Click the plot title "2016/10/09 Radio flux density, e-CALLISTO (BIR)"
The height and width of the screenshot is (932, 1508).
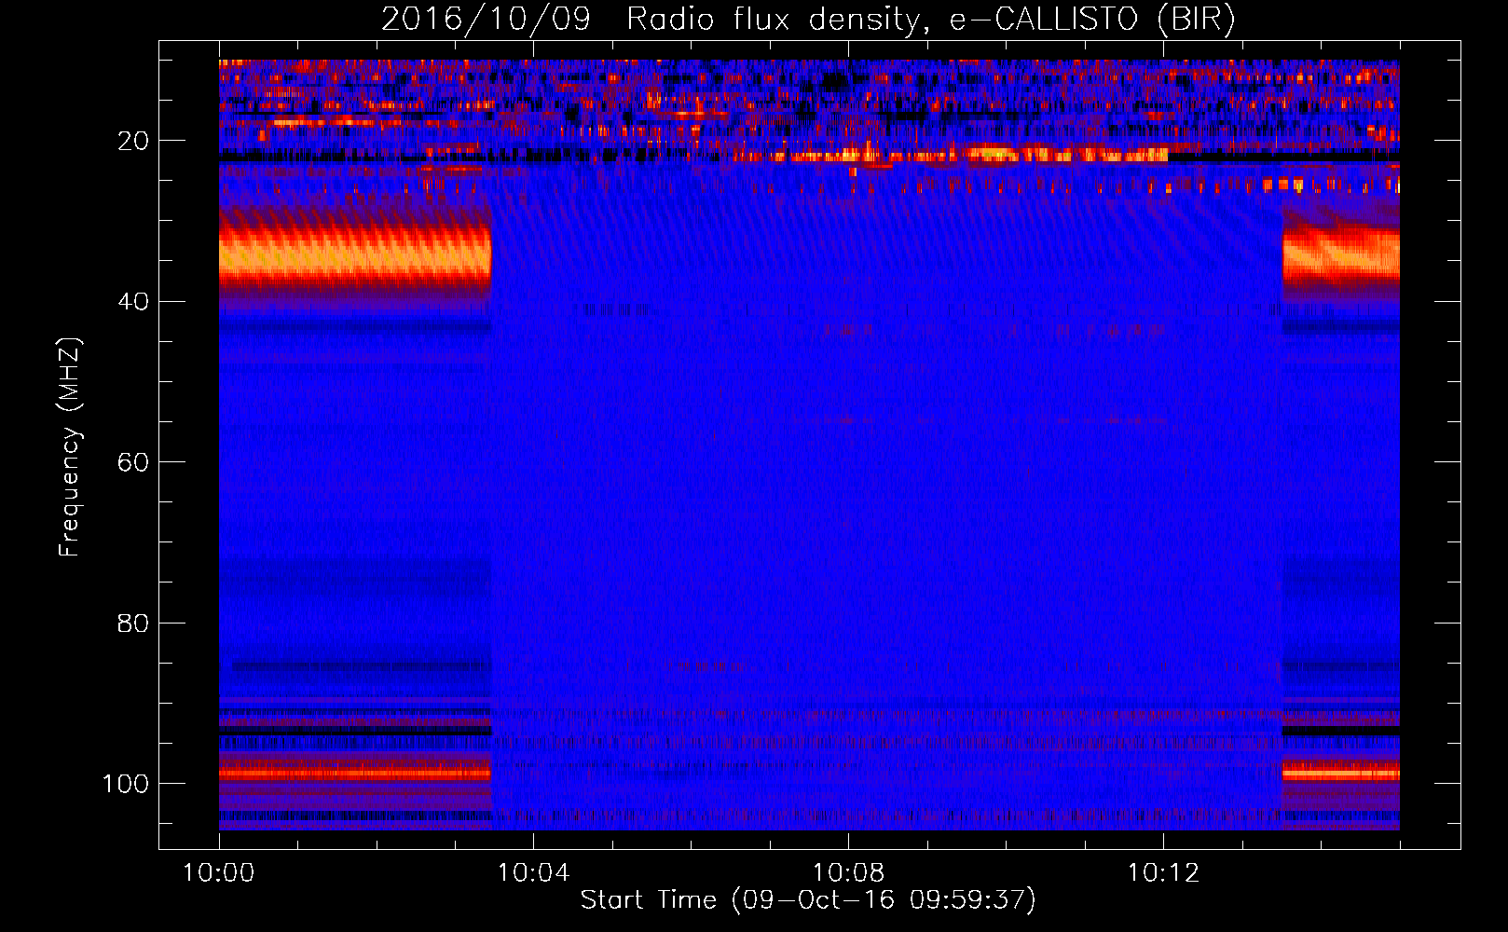[x=808, y=19]
